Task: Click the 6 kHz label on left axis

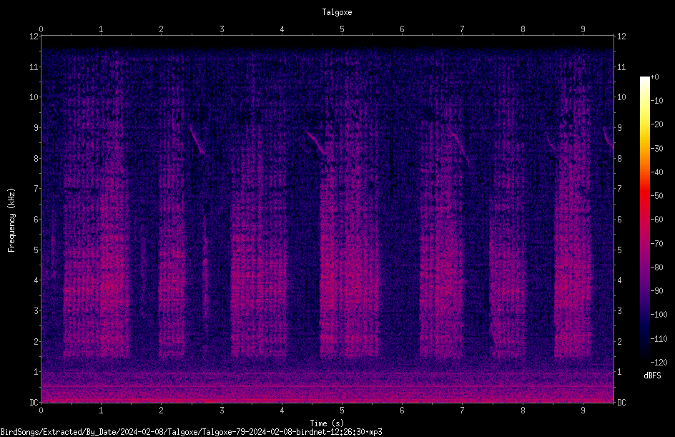Action: pos(36,219)
